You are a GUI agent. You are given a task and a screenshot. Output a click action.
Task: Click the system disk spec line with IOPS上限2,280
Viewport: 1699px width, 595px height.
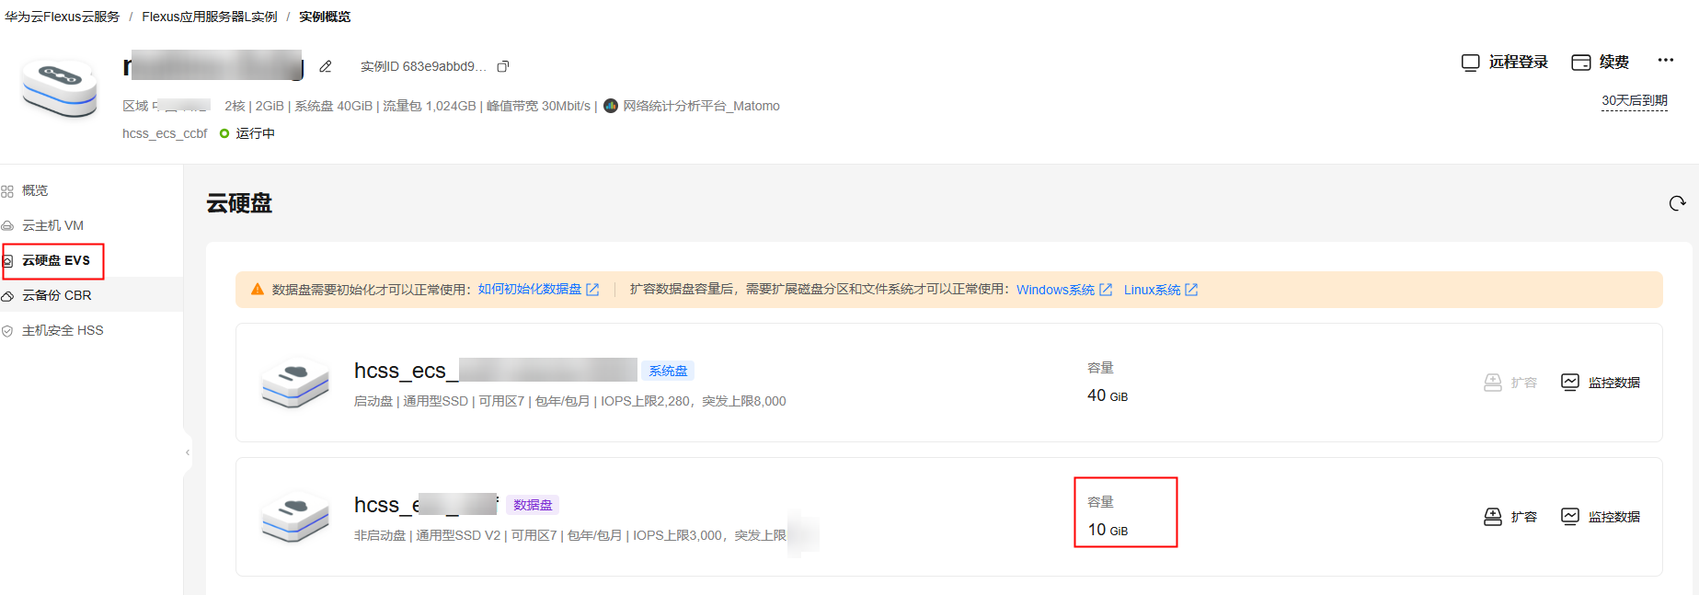570,401
